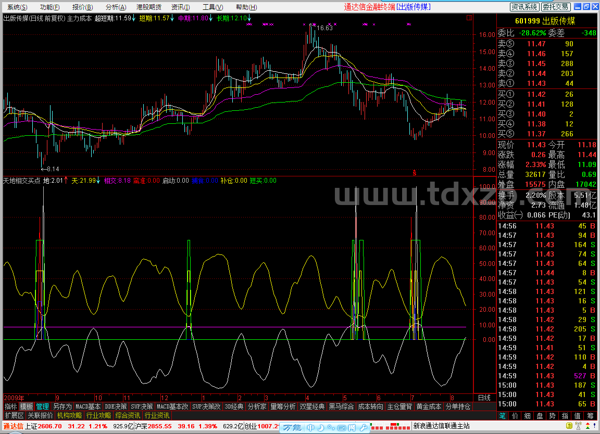
Task: Click the 天地相交买点 indicator title
Action: pyautogui.click(x=21, y=181)
